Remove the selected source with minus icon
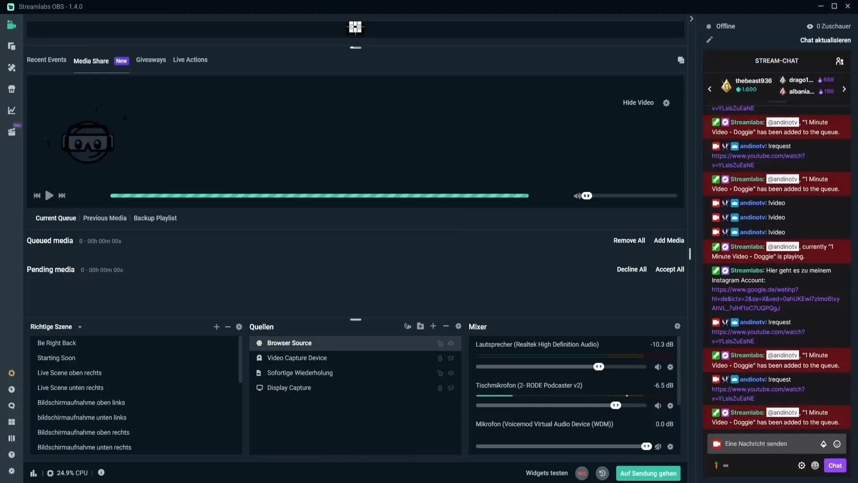Viewport: 858px width, 483px height. tap(446, 326)
